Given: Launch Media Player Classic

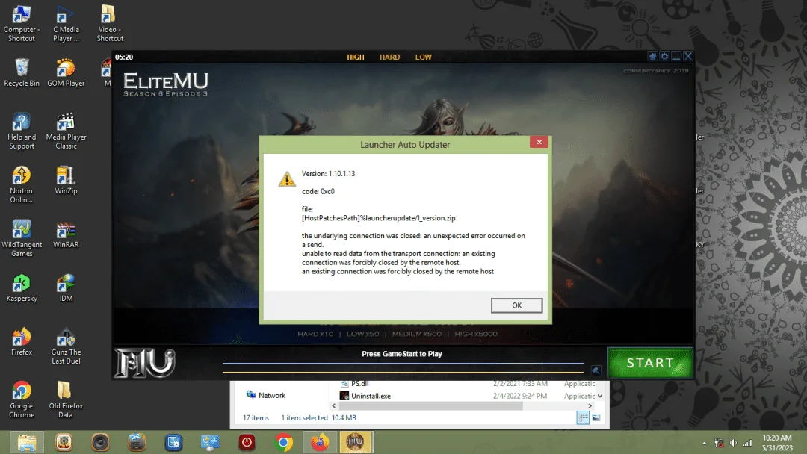Looking at the screenshot, I should [x=66, y=131].
